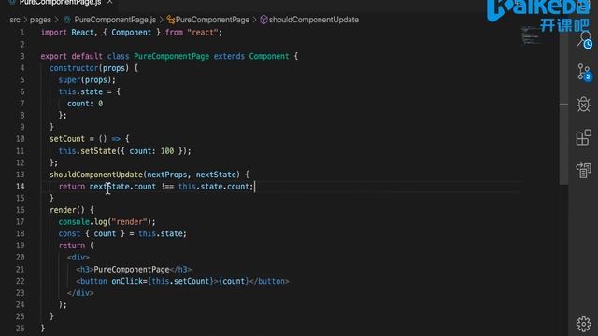Click the "!==" operator on line 14
Image resolution: width=598 pixels, height=336 pixels.
click(x=167, y=187)
